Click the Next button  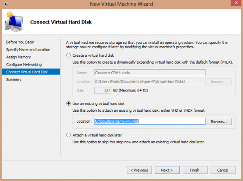pyautogui.click(x=167, y=170)
